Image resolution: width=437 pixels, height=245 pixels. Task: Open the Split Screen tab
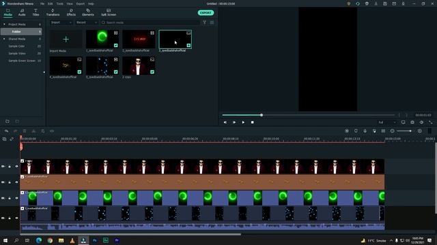109,12
